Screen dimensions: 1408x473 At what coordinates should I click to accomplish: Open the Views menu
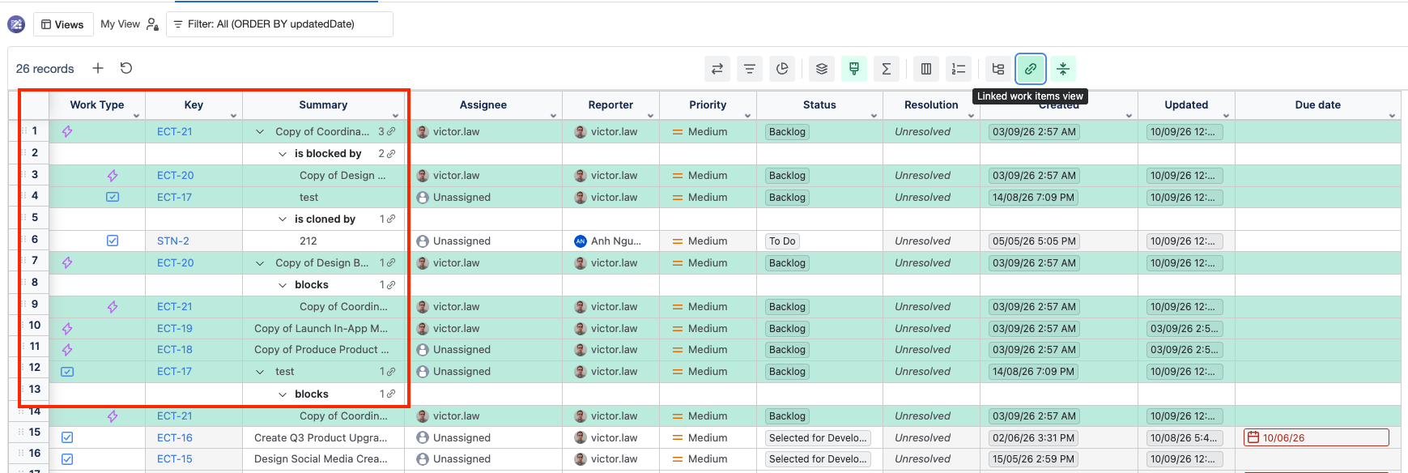pyautogui.click(x=63, y=24)
